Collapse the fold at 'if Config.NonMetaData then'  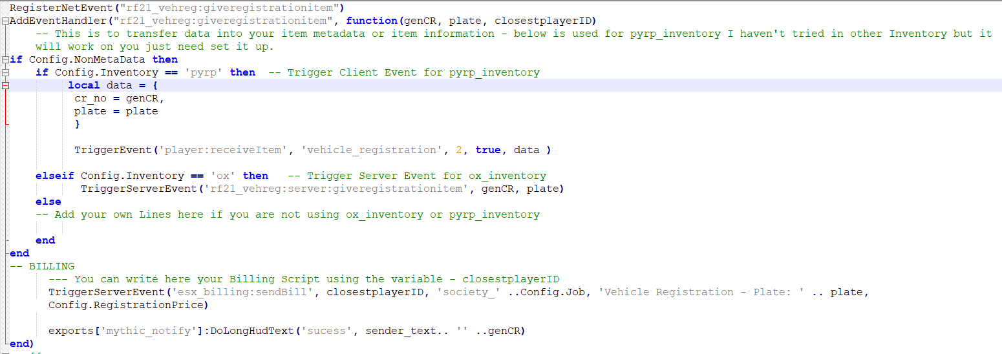[5, 59]
